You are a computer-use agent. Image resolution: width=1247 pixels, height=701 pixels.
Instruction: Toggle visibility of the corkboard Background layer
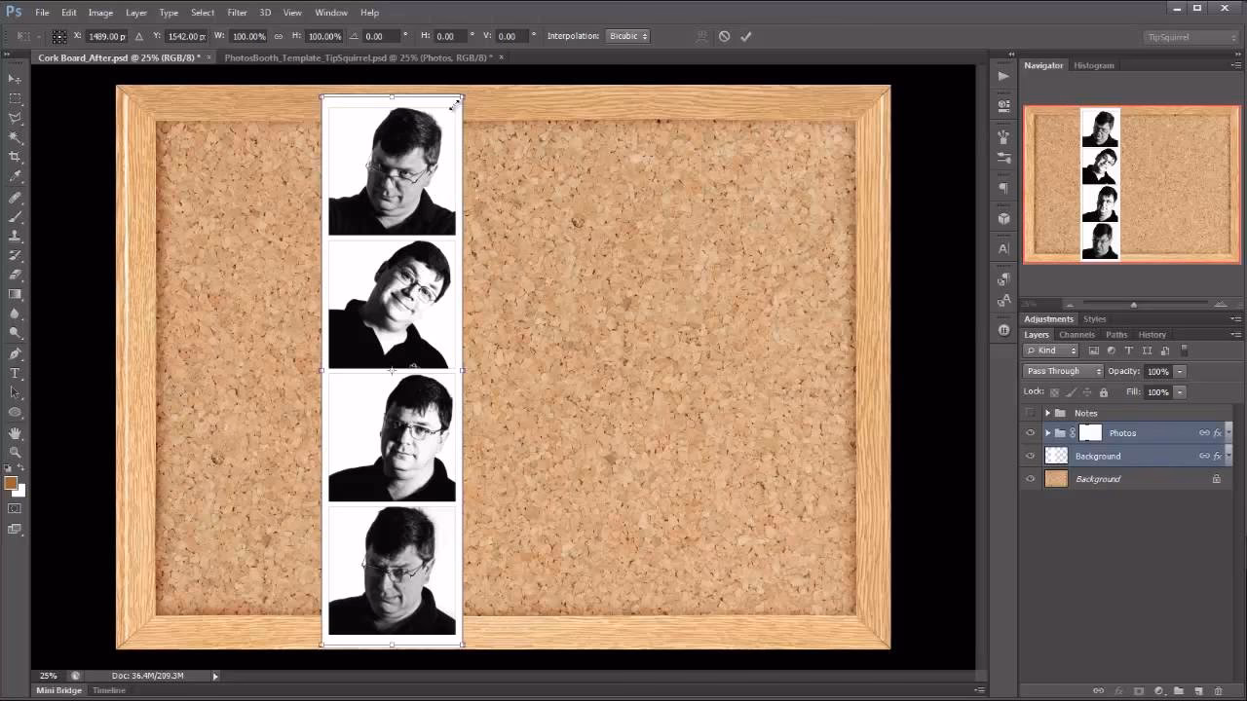1030,478
